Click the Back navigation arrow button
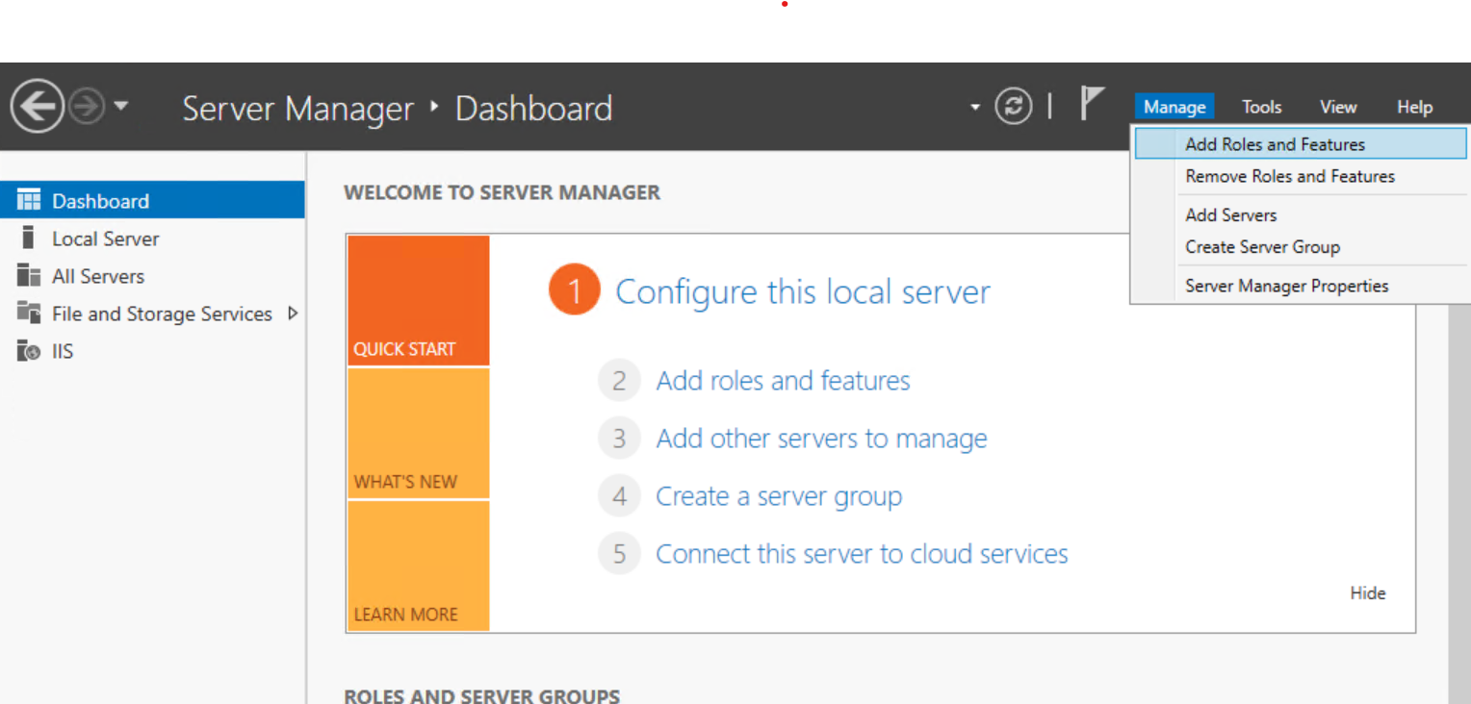Viewport: 1471px width, 704px height. (37, 106)
